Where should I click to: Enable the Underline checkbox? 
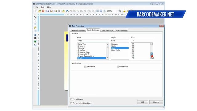pos(118,67)
